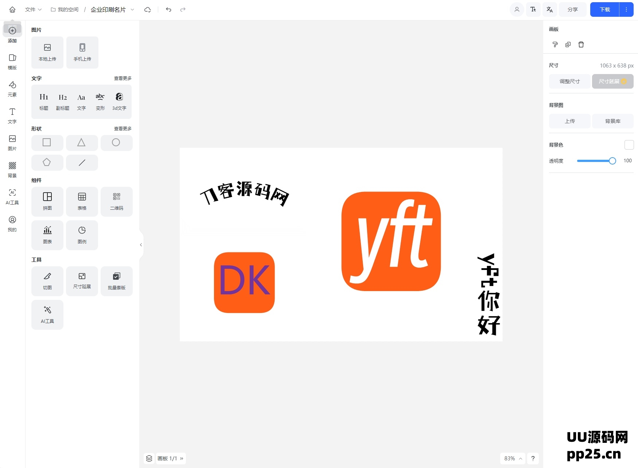
Task: Select the circle shape tool
Action: [x=116, y=143]
